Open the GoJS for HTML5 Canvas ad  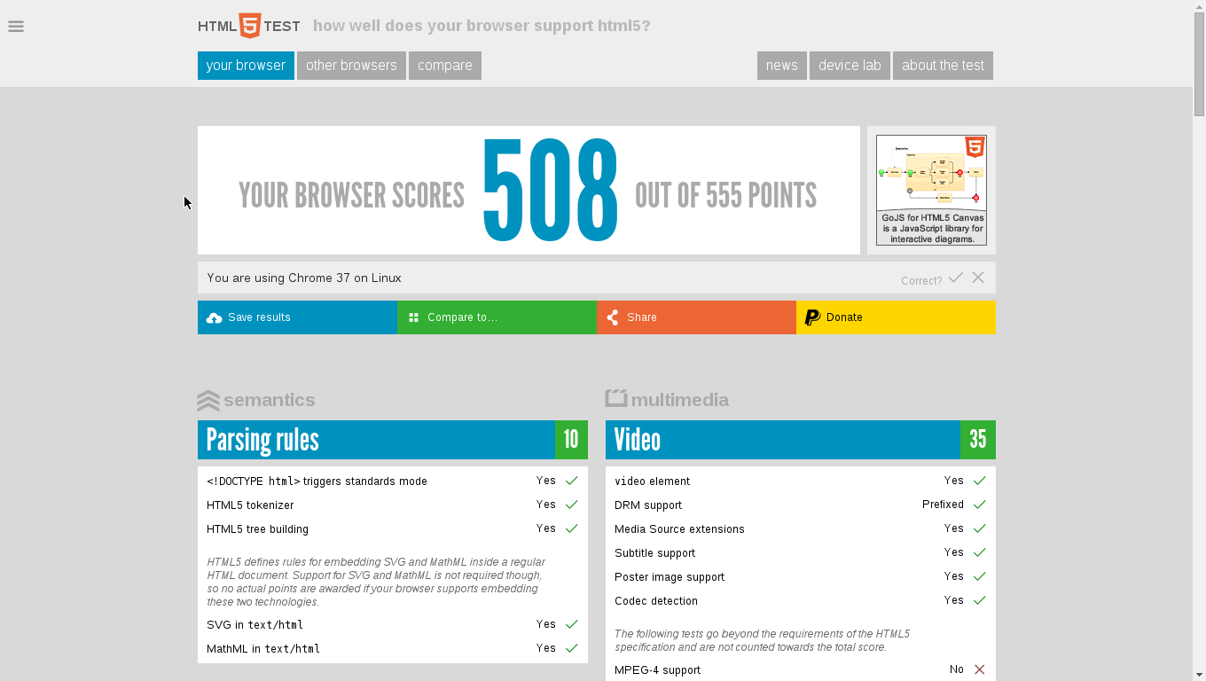click(x=931, y=190)
